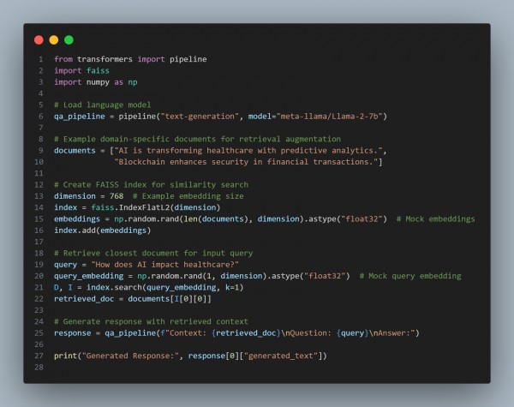Viewport: 514px width, 407px height.
Task: Click the variable 'qa_pipeline' on line 6
Action: click(x=80, y=117)
